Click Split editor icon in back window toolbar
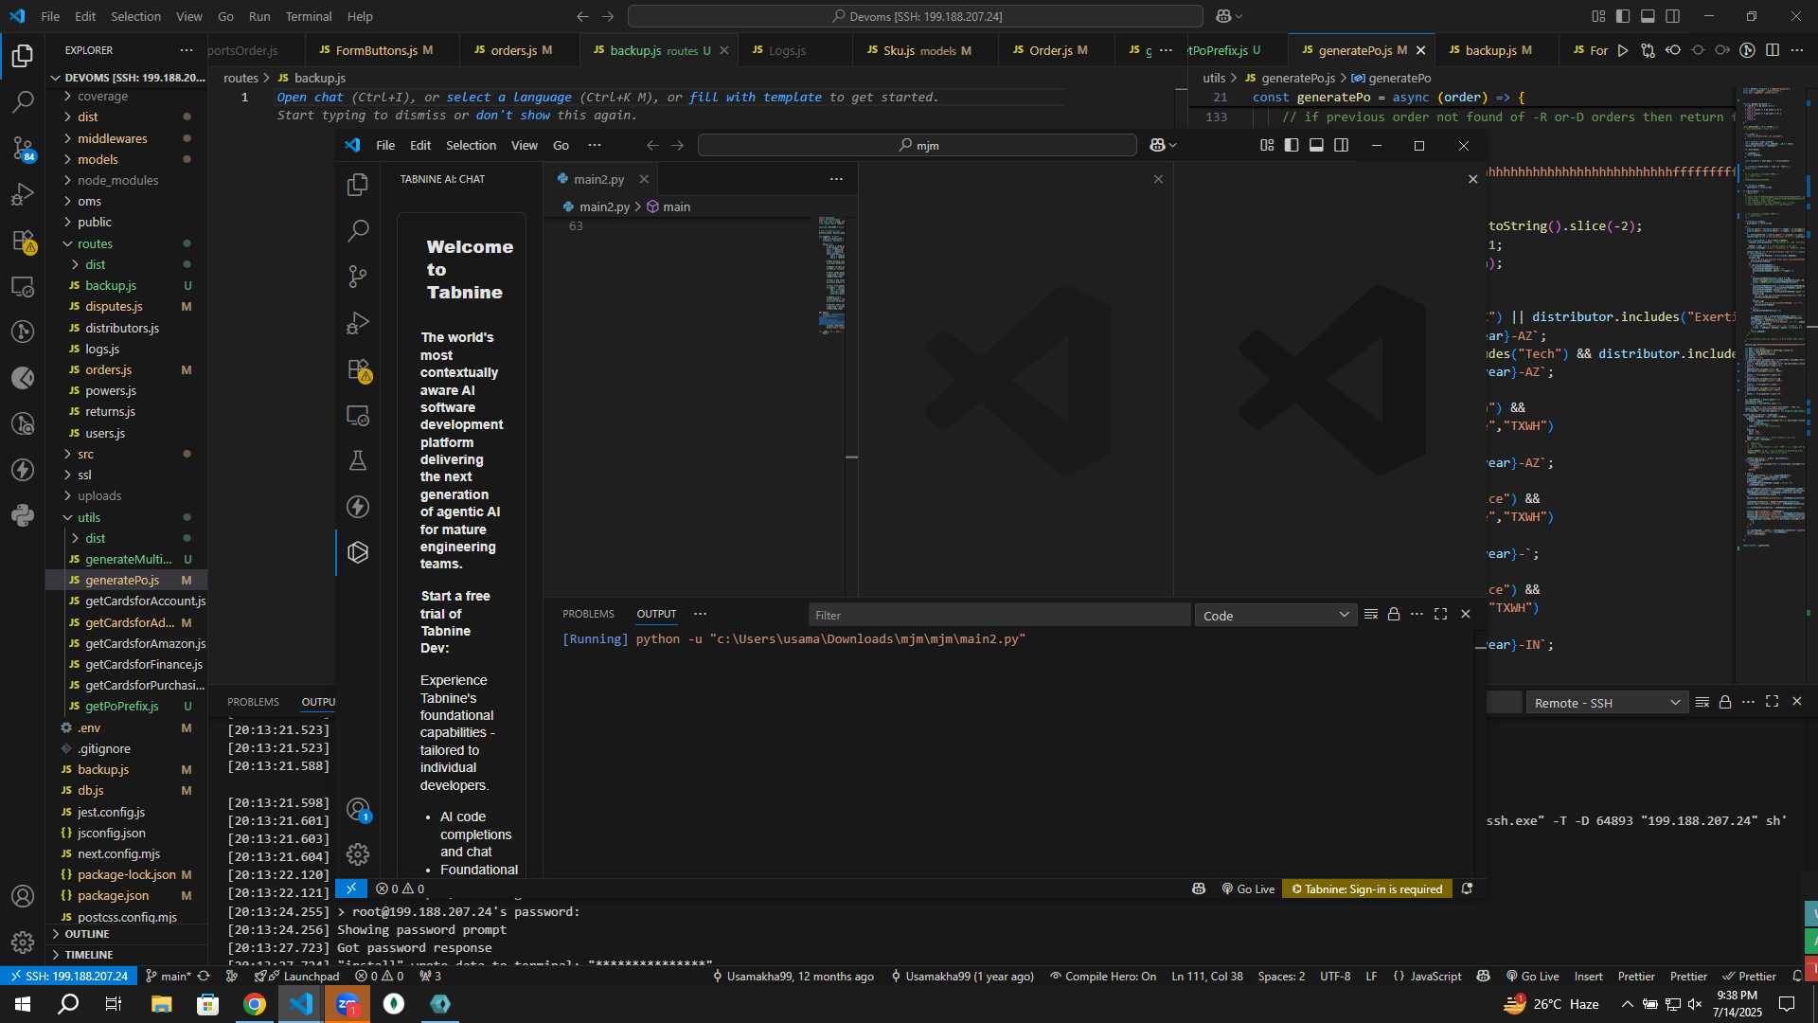The height and width of the screenshot is (1023, 1818). coord(1773,50)
